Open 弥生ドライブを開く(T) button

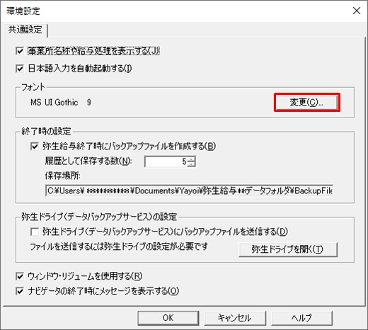coord(288,249)
